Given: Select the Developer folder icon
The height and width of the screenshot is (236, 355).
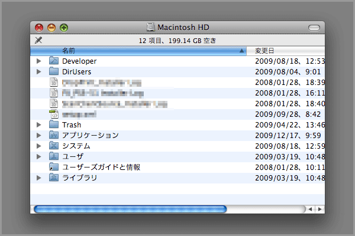Looking at the screenshot, I should [x=54, y=61].
